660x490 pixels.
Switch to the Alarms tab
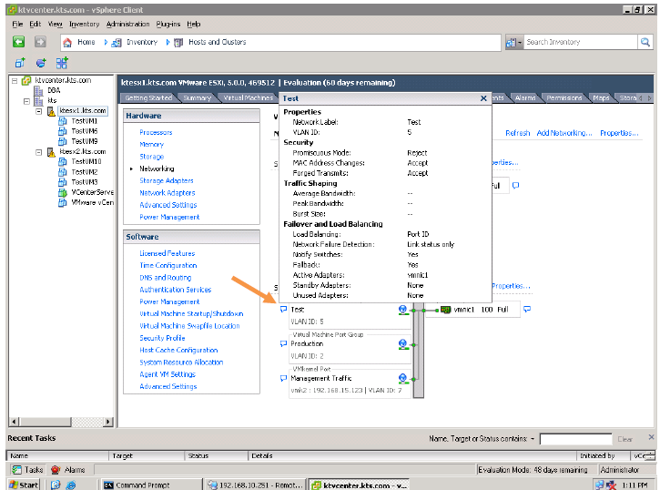coord(525,98)
